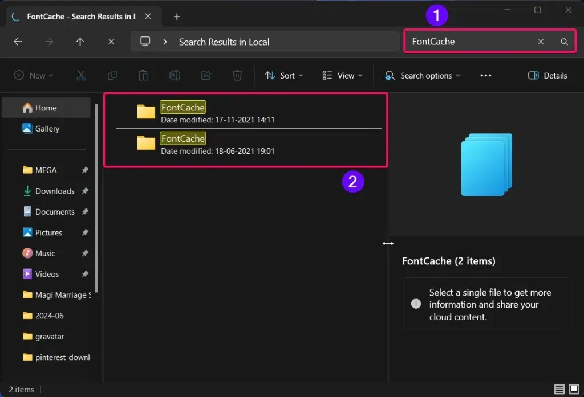The image size is (584, 397).
Task: Click the info icon in details pane
Action: click(416, 304)
